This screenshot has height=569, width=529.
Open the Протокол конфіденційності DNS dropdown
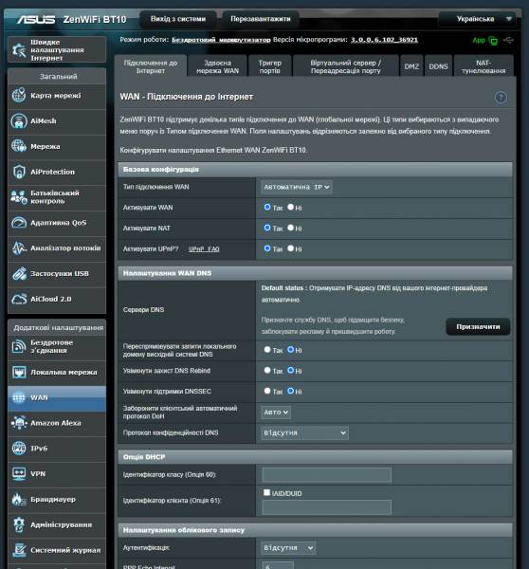click(x=304, y=433)
